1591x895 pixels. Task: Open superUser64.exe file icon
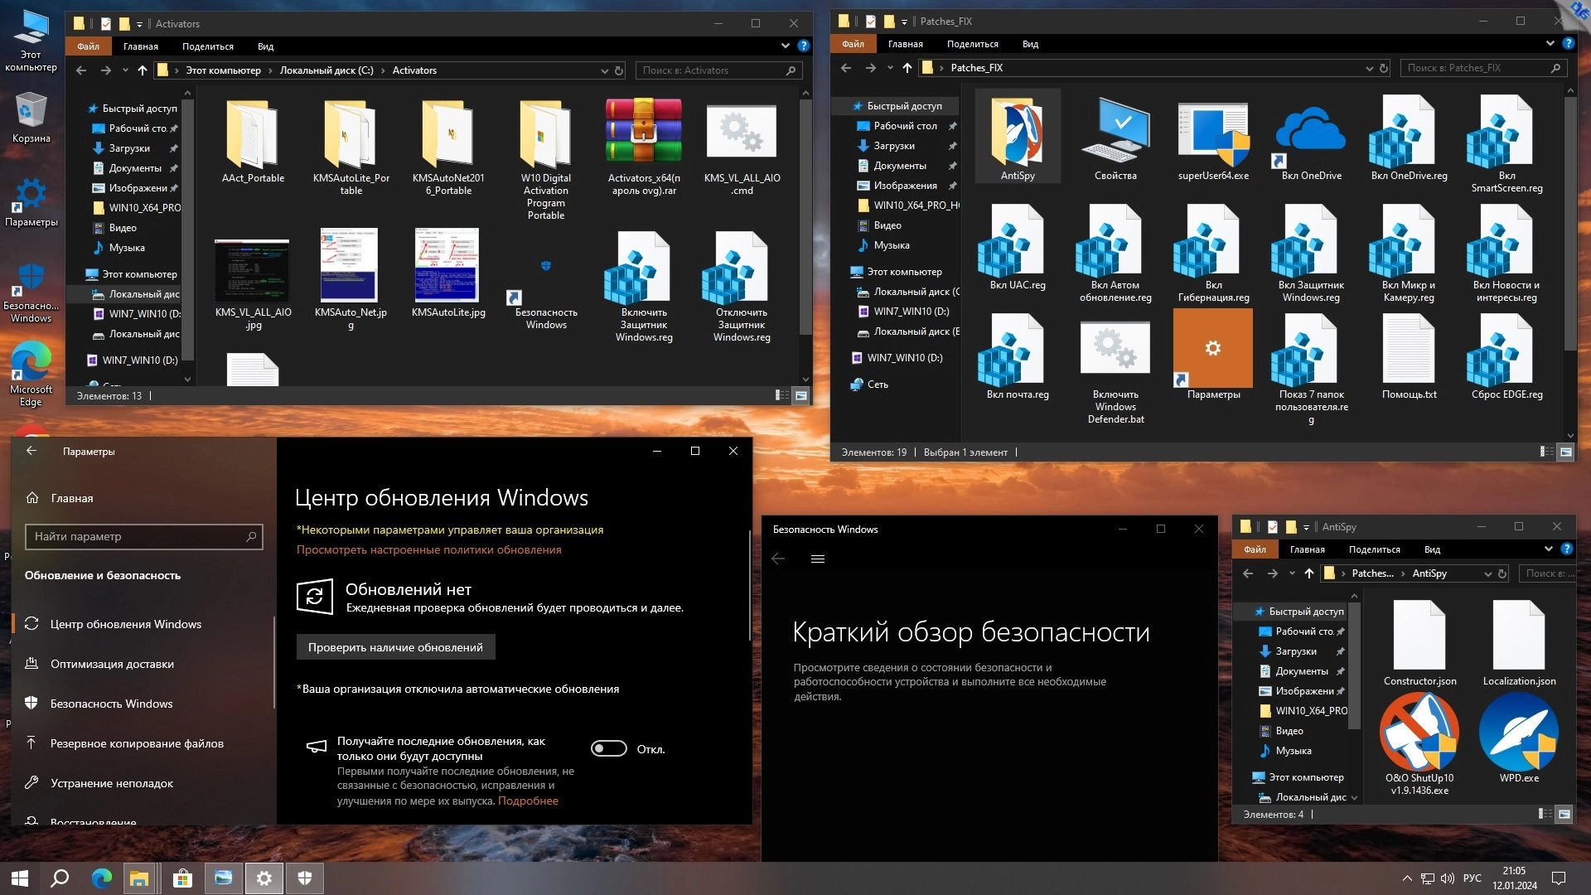pos(1212,133)
